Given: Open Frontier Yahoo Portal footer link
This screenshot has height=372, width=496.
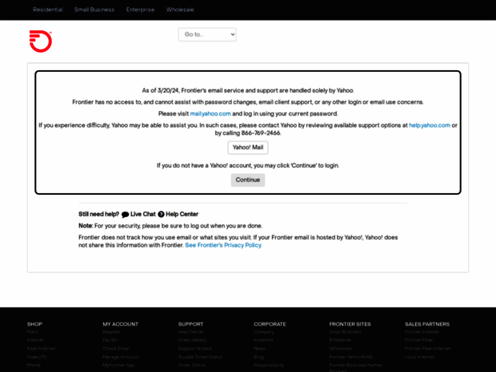Looking at the screenshot, I should 351,357.
